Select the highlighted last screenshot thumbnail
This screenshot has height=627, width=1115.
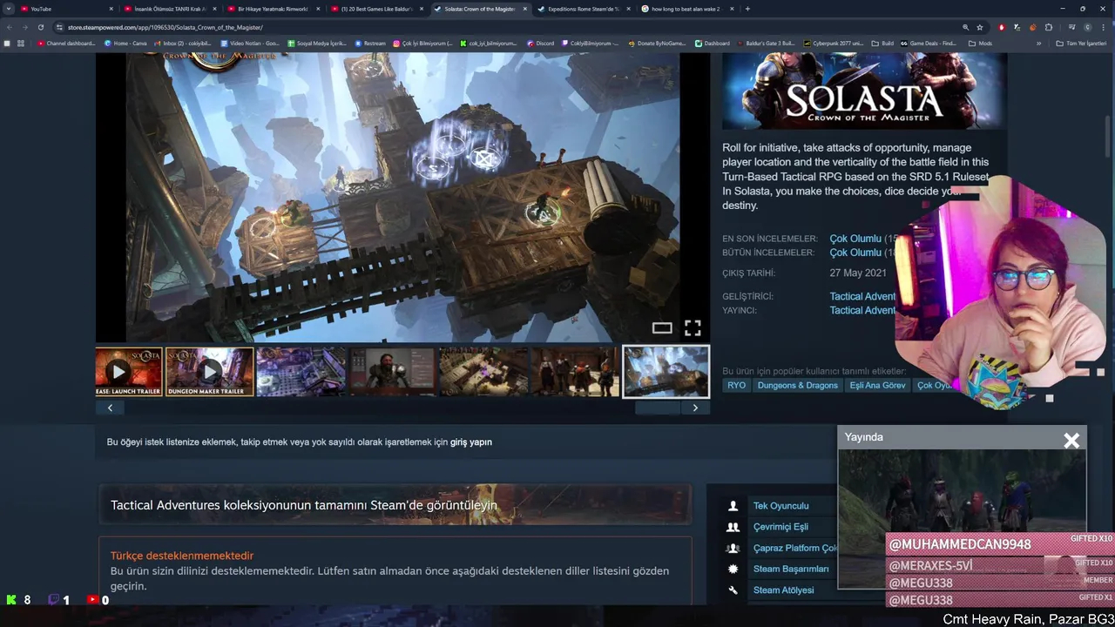tap(666, 372)
